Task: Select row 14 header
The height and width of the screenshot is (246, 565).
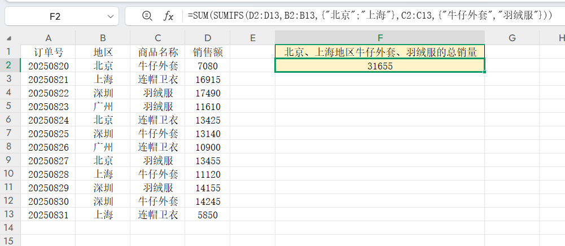Action: [10, 228]
